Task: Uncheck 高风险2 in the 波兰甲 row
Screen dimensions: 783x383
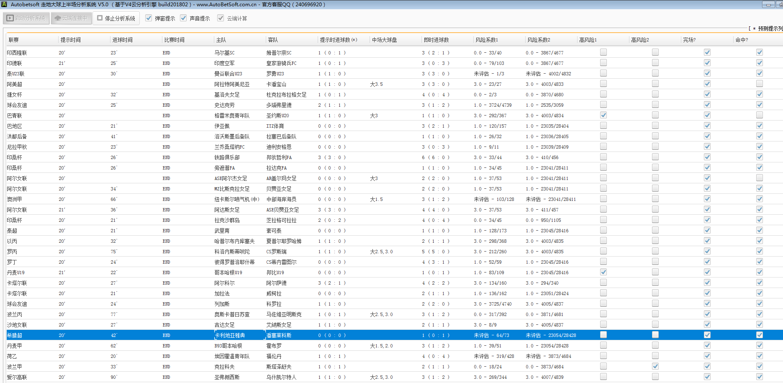Action: [655, 366]
